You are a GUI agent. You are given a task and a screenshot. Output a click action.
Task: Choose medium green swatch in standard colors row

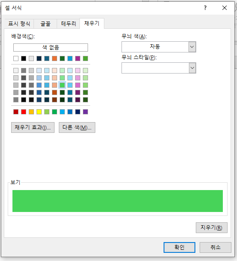tap(55, 112)
